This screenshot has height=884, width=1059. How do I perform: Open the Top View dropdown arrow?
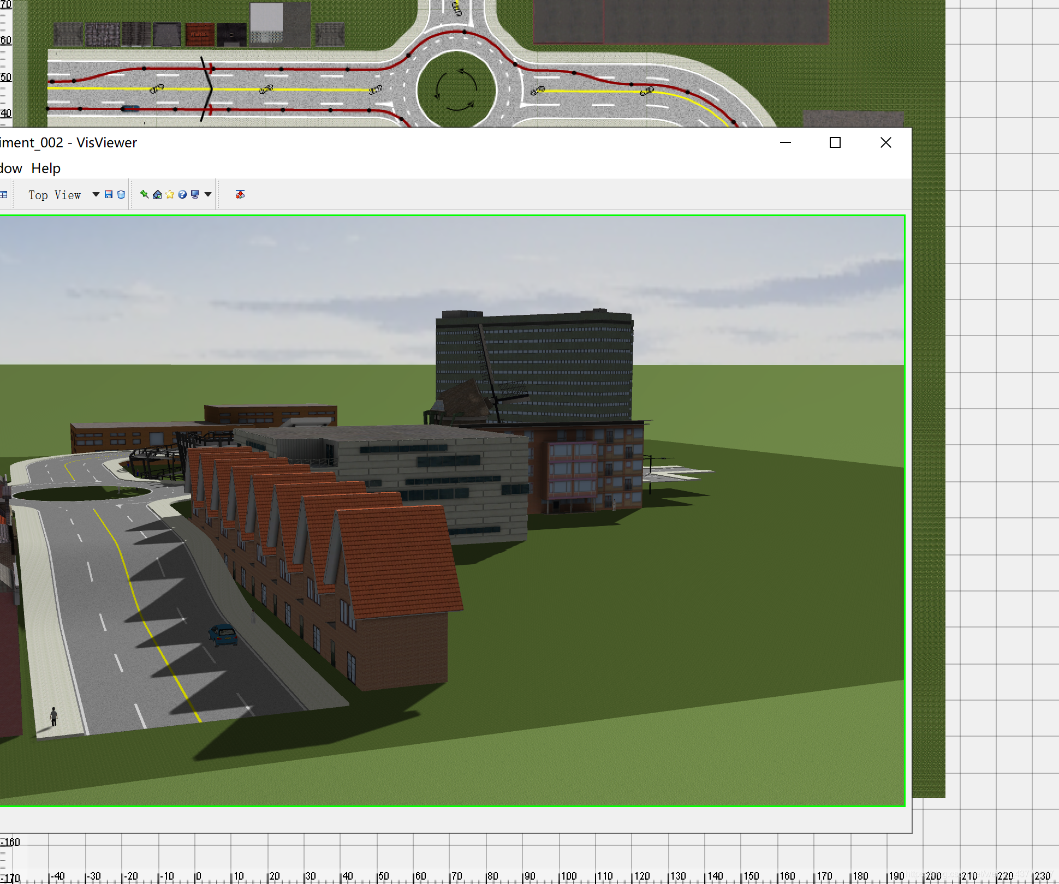point(96,195)
